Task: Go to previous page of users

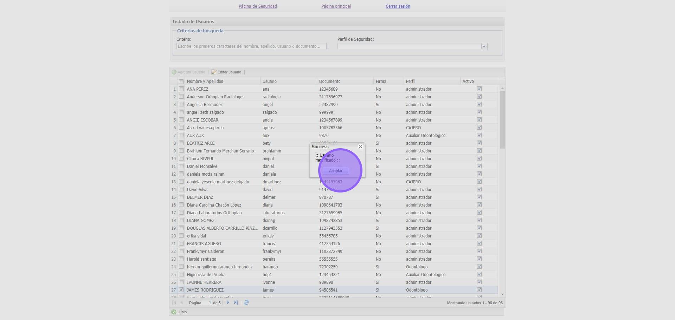Action: point(182,302)
